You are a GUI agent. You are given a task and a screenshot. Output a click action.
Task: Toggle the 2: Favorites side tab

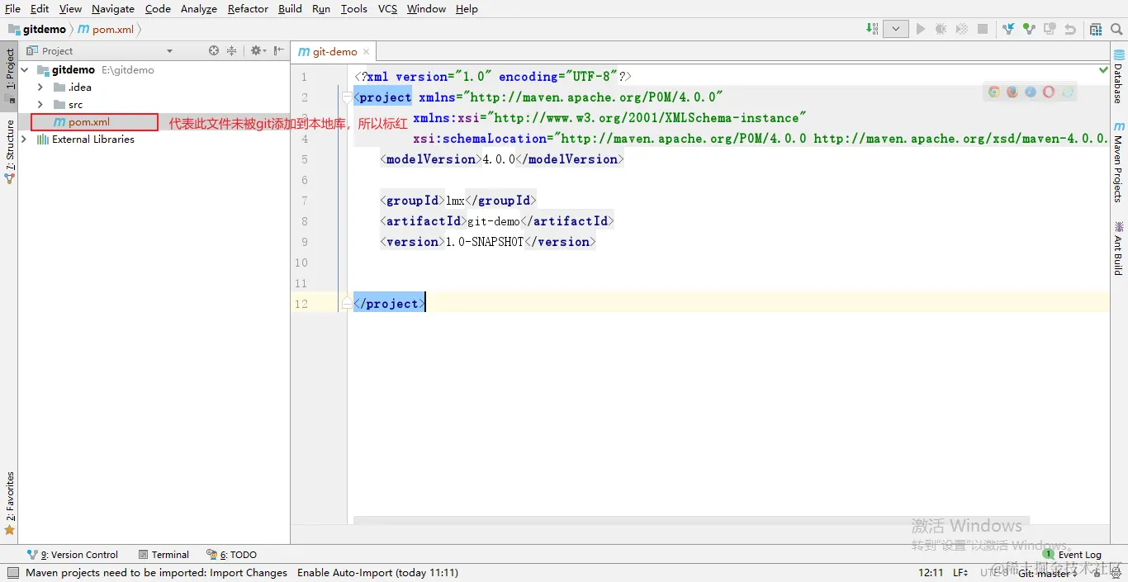9,504
